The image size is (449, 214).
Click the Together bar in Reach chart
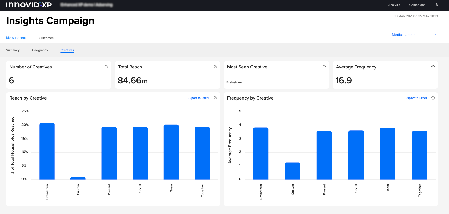(202, 153)
